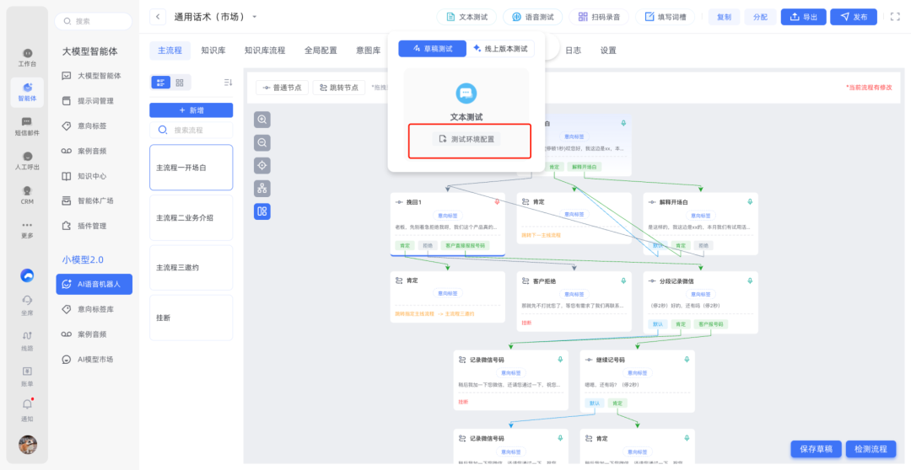911x470 pixels.
Task: Switch flow list to grid view
Action: 180,83
